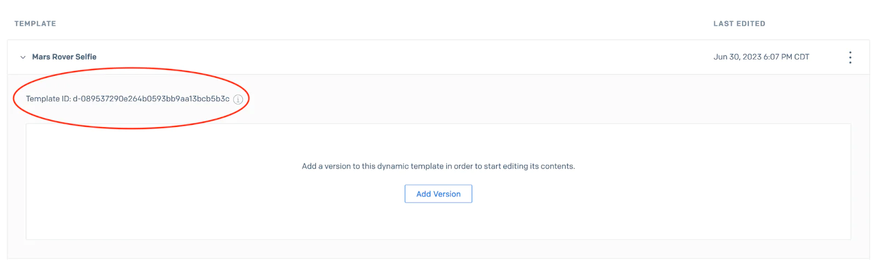The width and height of the screenshot is (877, 260).
Task: Click the Add Version button
Action: click(438, 194)
